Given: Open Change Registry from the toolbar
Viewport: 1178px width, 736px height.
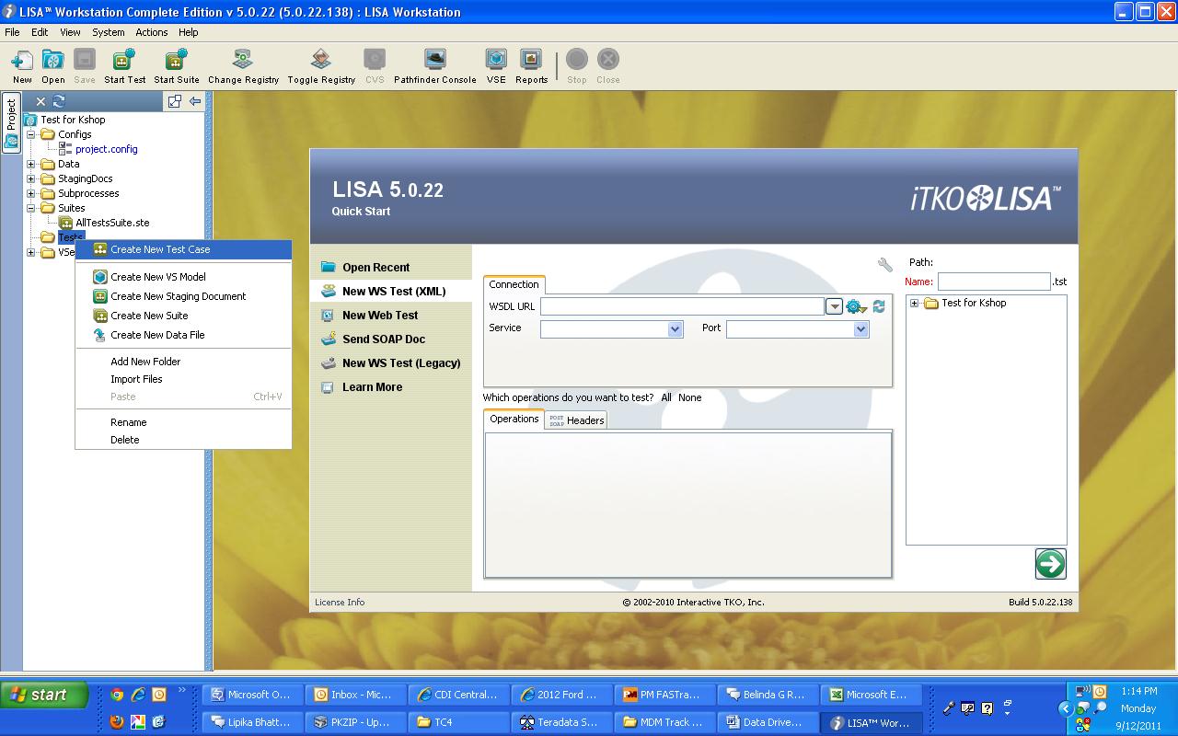Looking at the screenshot, I should (x=241, y=60).
